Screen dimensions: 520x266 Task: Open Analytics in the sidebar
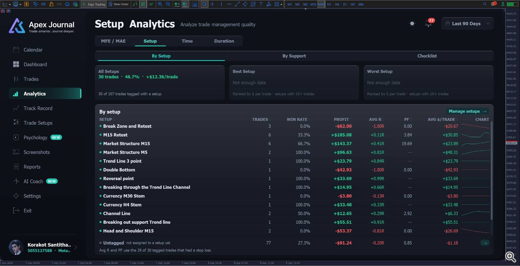coord(45,94)
